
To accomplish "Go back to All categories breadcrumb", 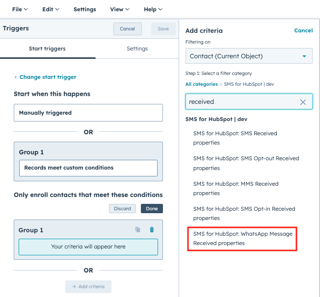I will (x=201, y=84).
